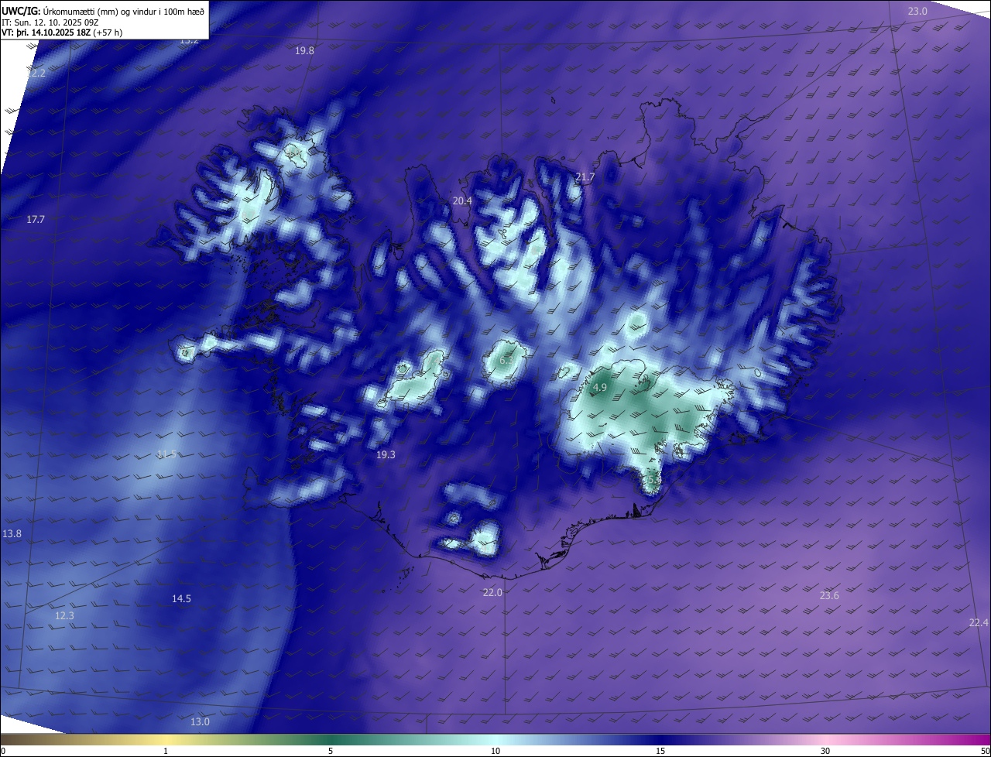Click the 21.7 value label on the map
991x757 pixels.
pyautogui.click(x=585, y=177)
